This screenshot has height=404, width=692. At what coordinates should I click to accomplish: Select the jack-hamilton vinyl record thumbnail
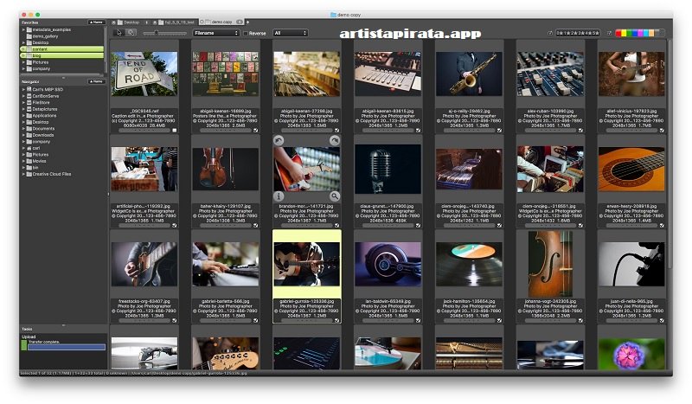pos(469,264)
